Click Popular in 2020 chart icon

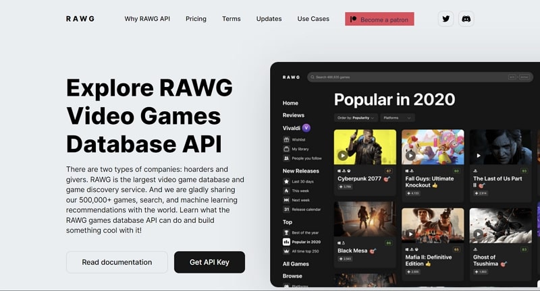point(286,242)
